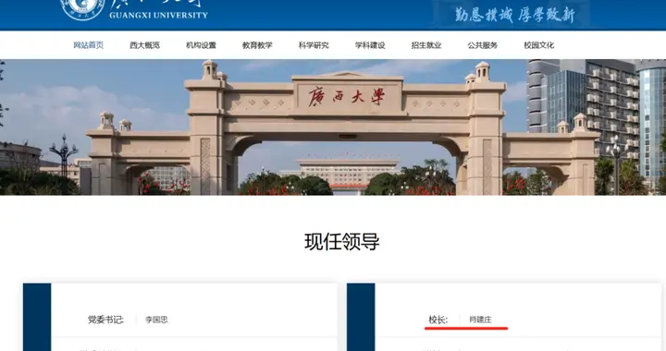Go to 教育教学 navigation item

[x=257, y=45]
